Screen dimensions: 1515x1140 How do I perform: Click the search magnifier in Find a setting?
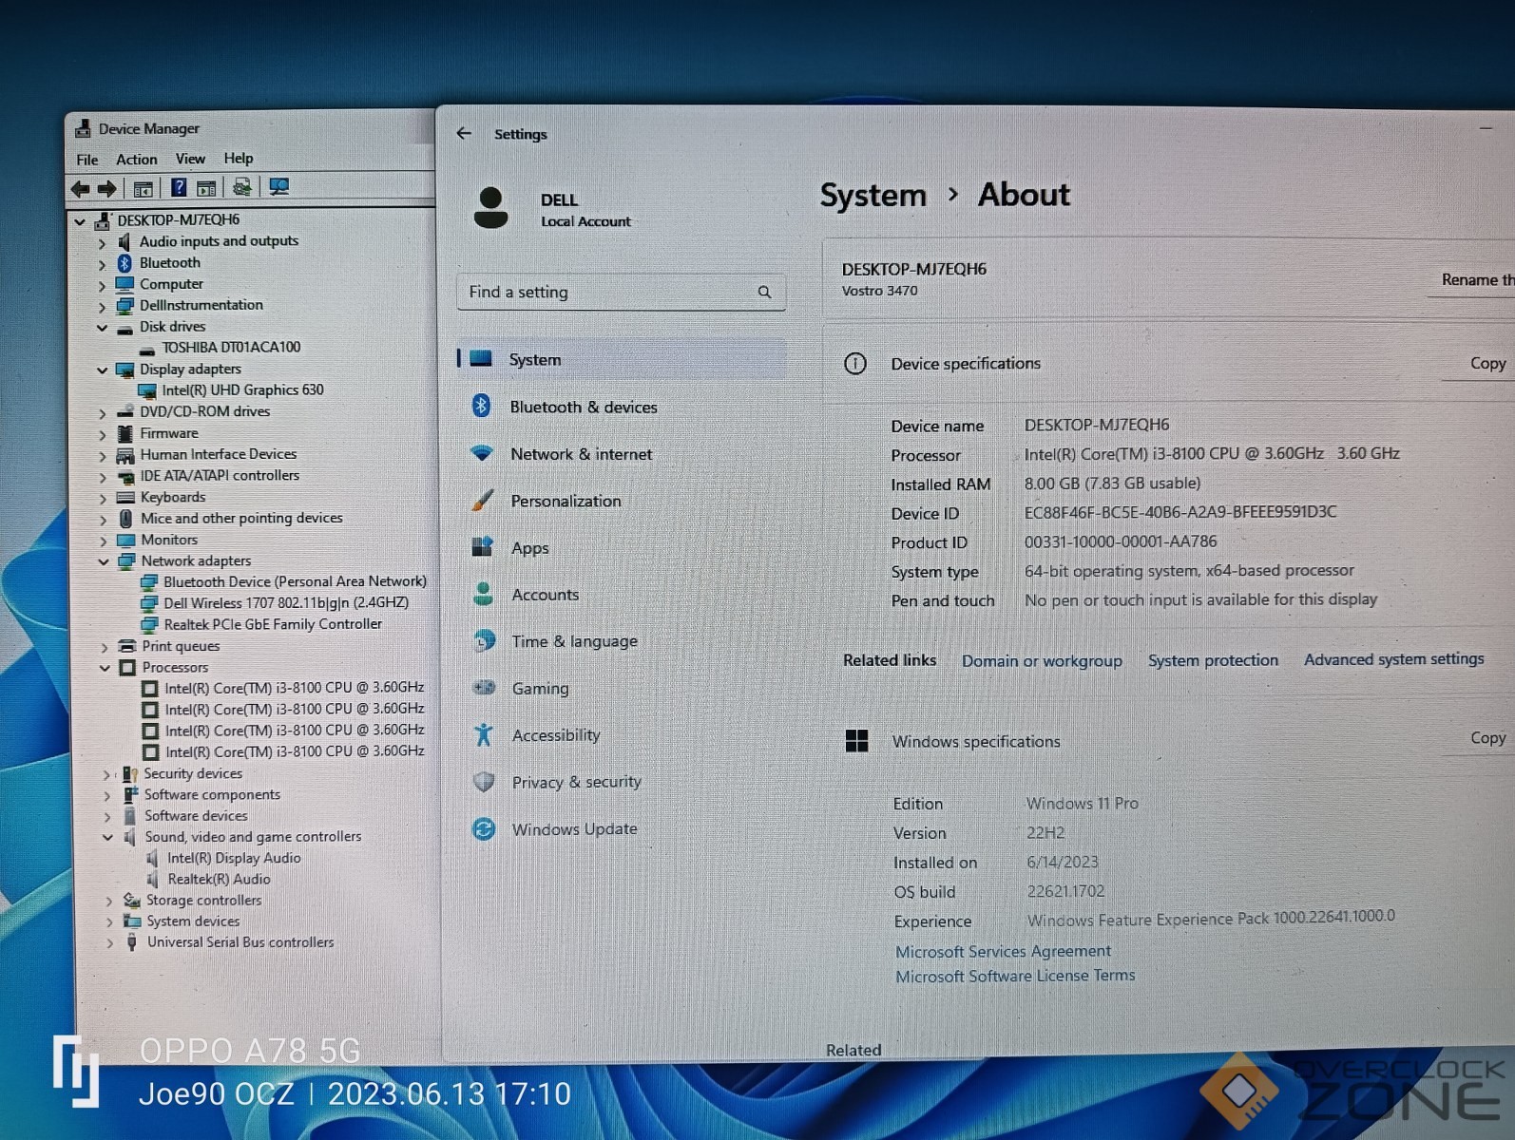click(764, 292)
